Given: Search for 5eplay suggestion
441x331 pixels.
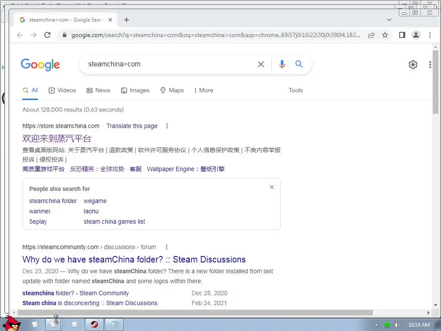Looking at the screenshot, I should point(38,222).
